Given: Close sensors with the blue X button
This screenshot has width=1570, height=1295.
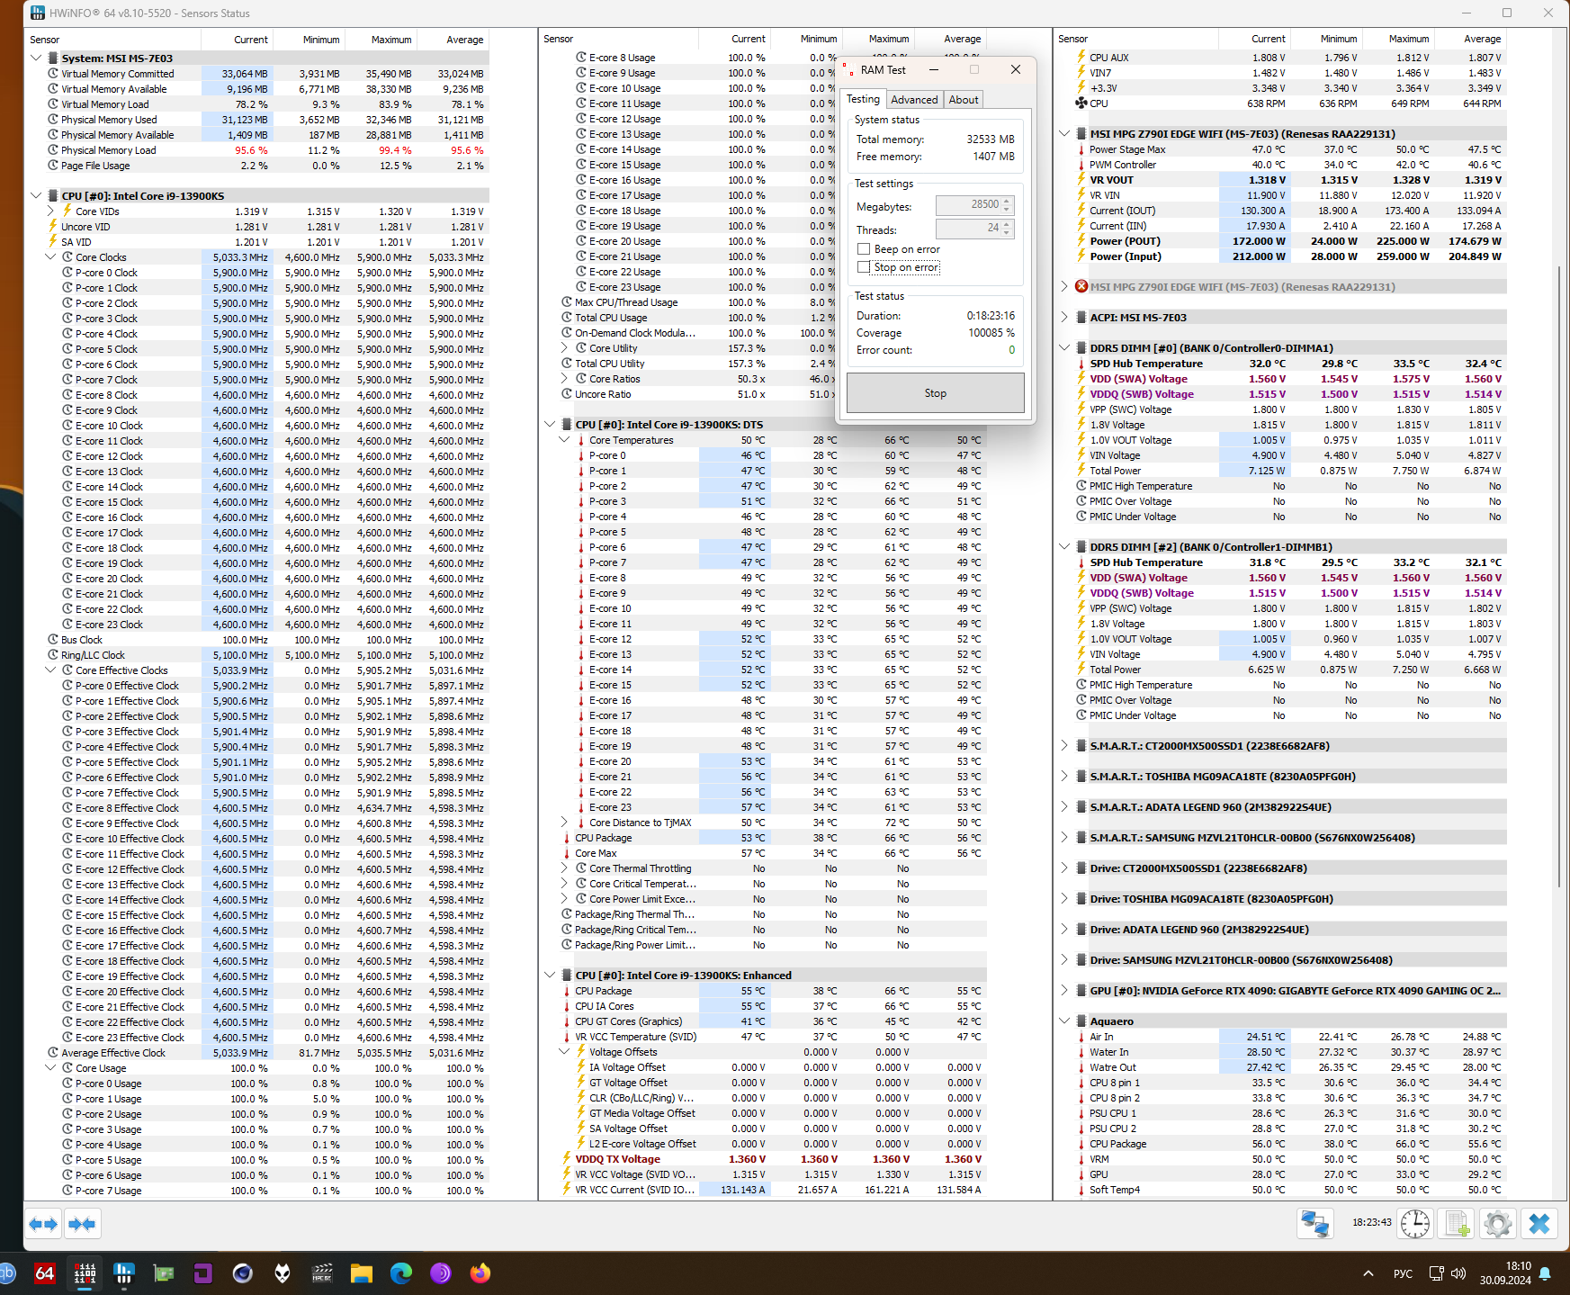Looking at the screenshot, I should click(1539, 1224).
